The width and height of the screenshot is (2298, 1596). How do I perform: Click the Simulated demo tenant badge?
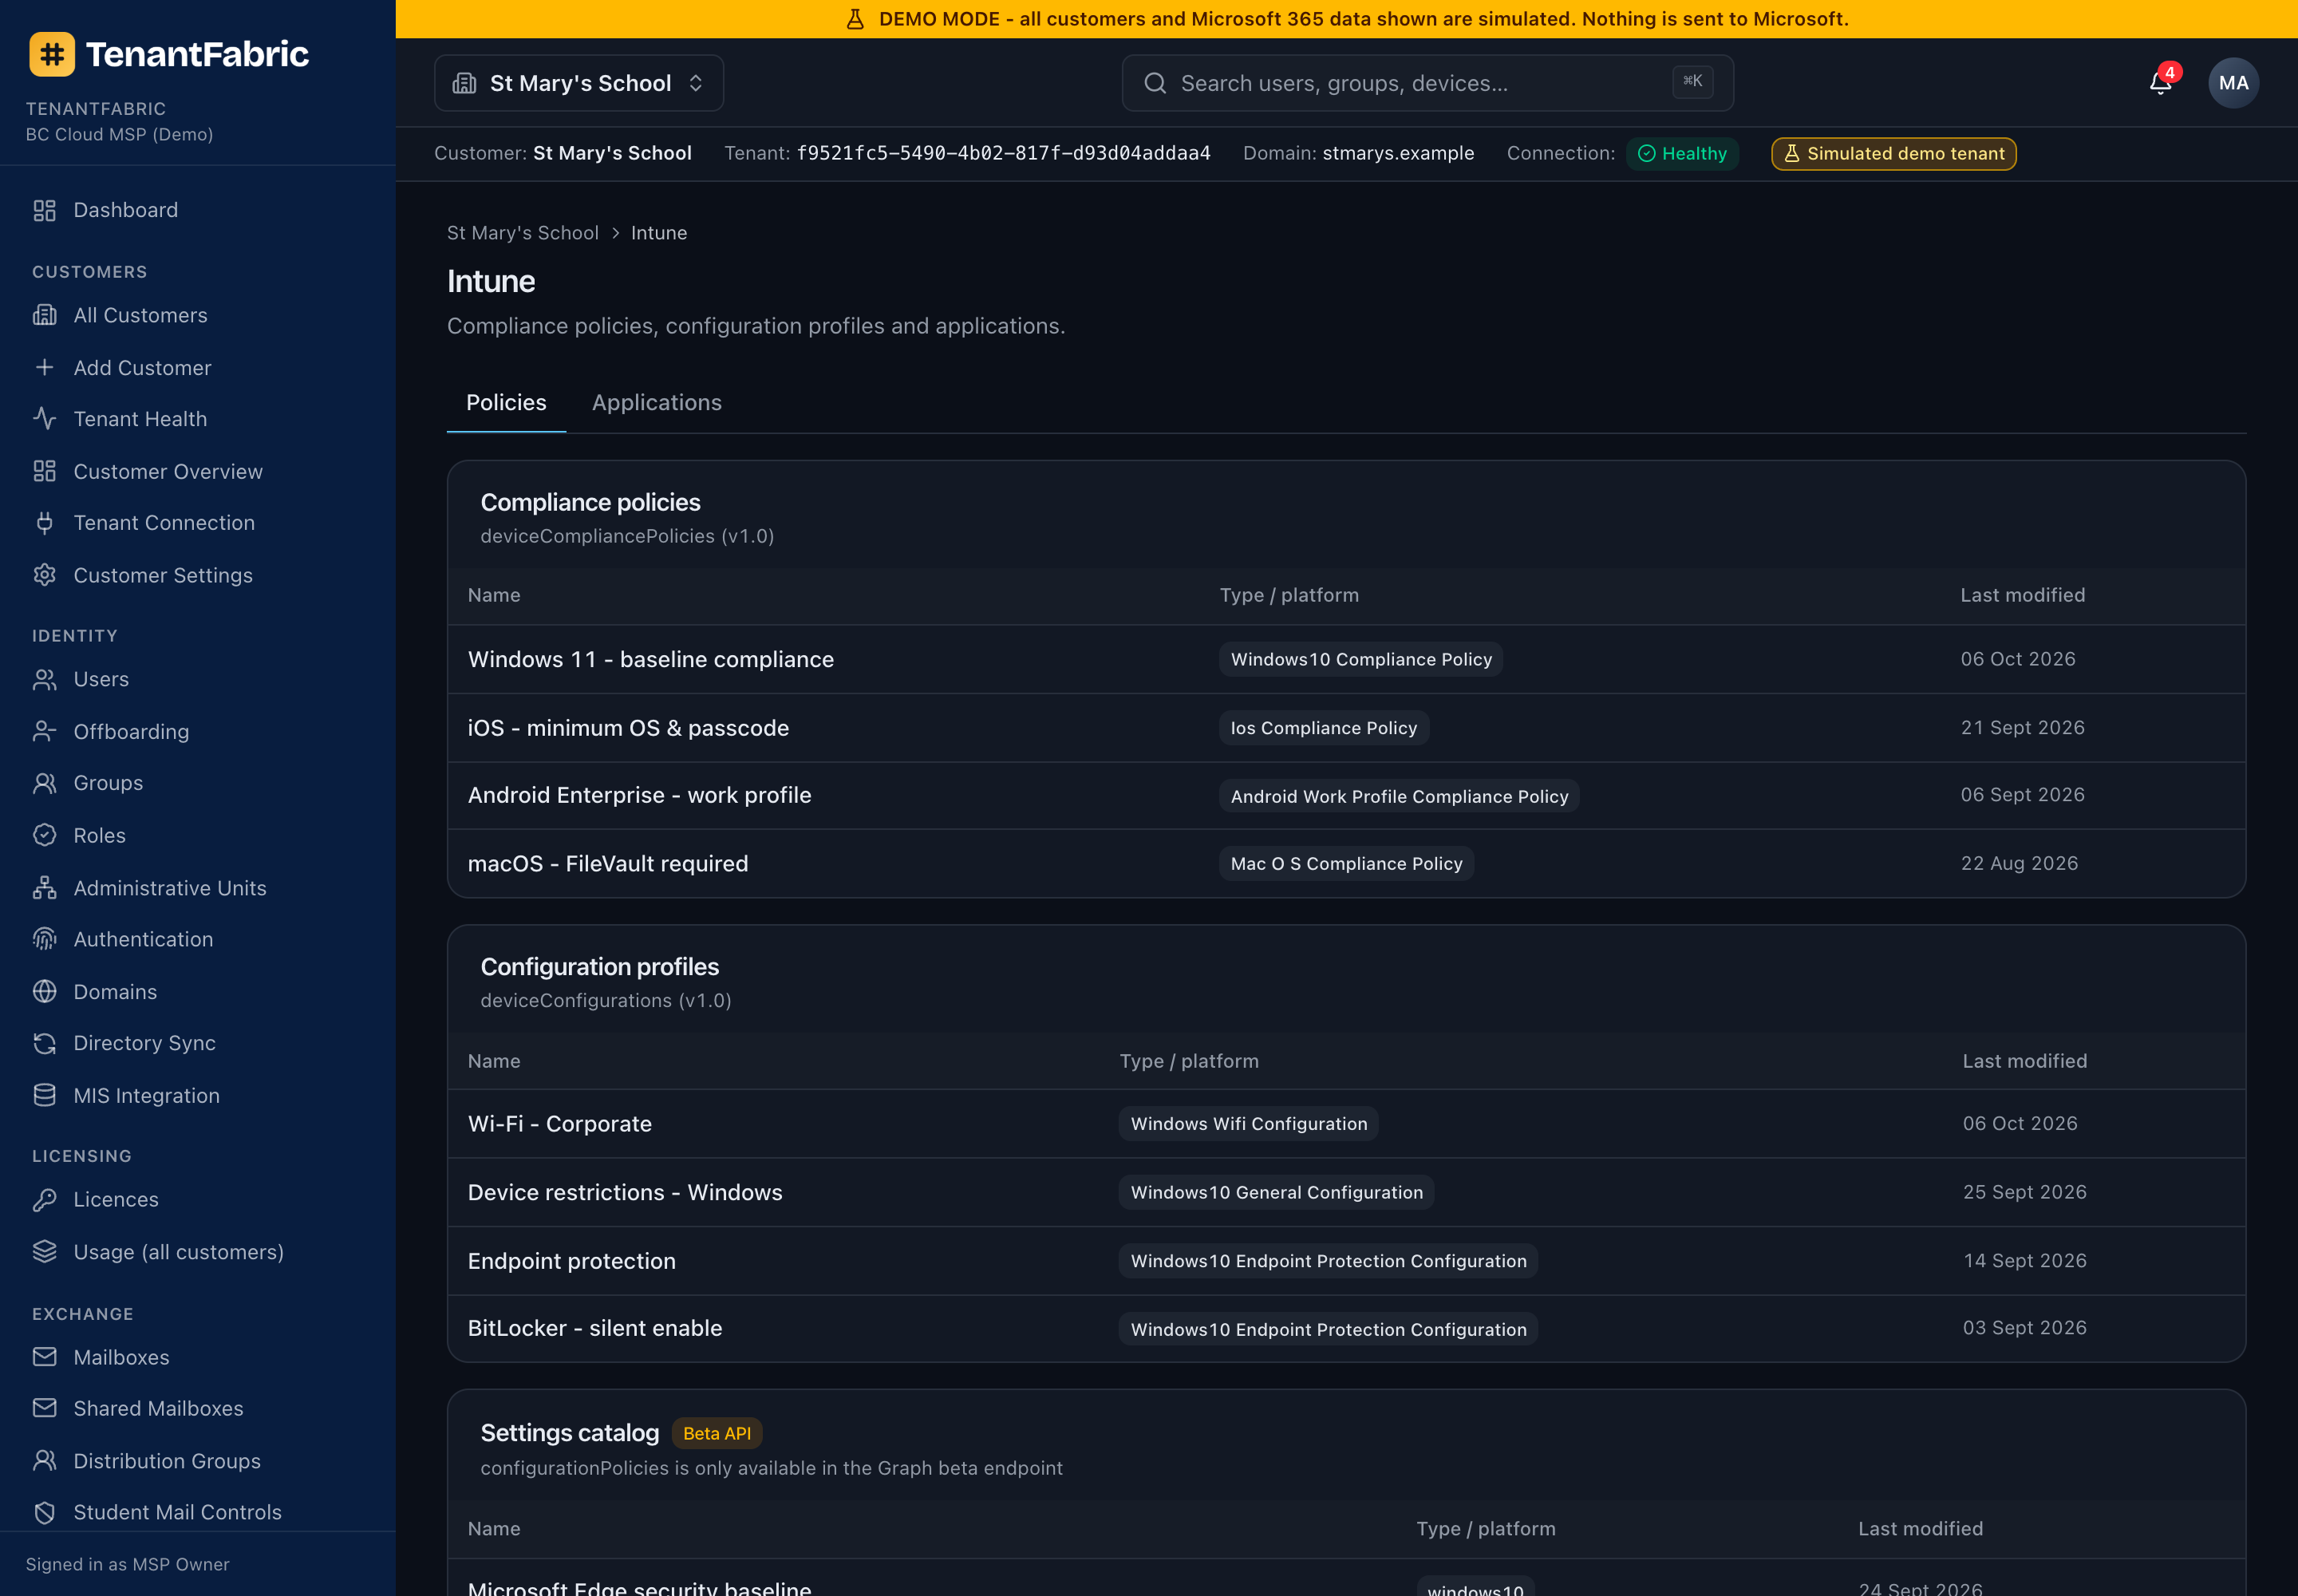click(1894, 153)
